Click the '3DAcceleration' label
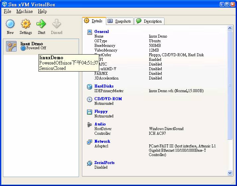The width and height of the screenshot is (237, 186). [x=107, y=78]
